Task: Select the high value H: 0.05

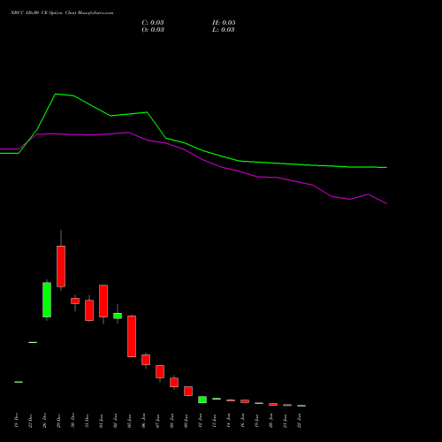Action: pos(224,23)
